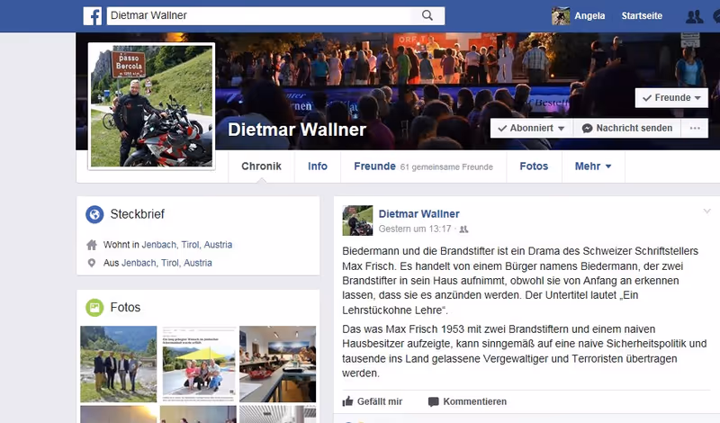Open the three-dots more options button
Viewport: 720px width, 423px height.
point(695,128)
